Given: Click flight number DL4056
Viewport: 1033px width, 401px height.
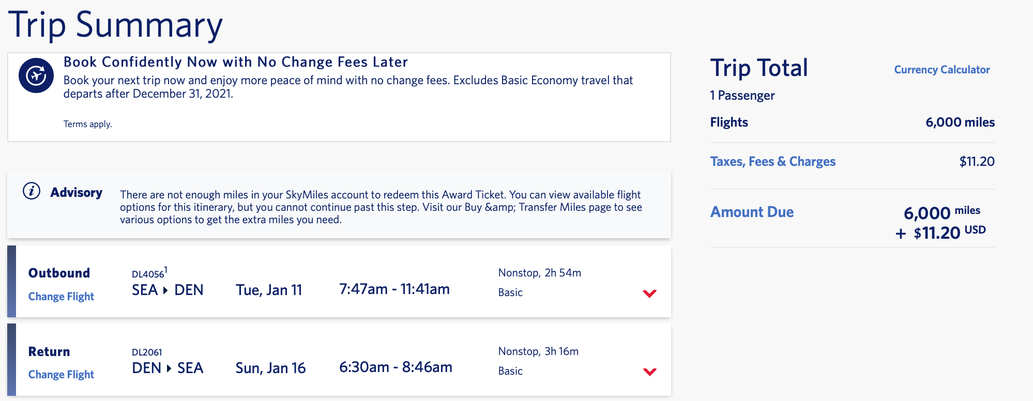Looking at the screenshot, I should 148,274.
